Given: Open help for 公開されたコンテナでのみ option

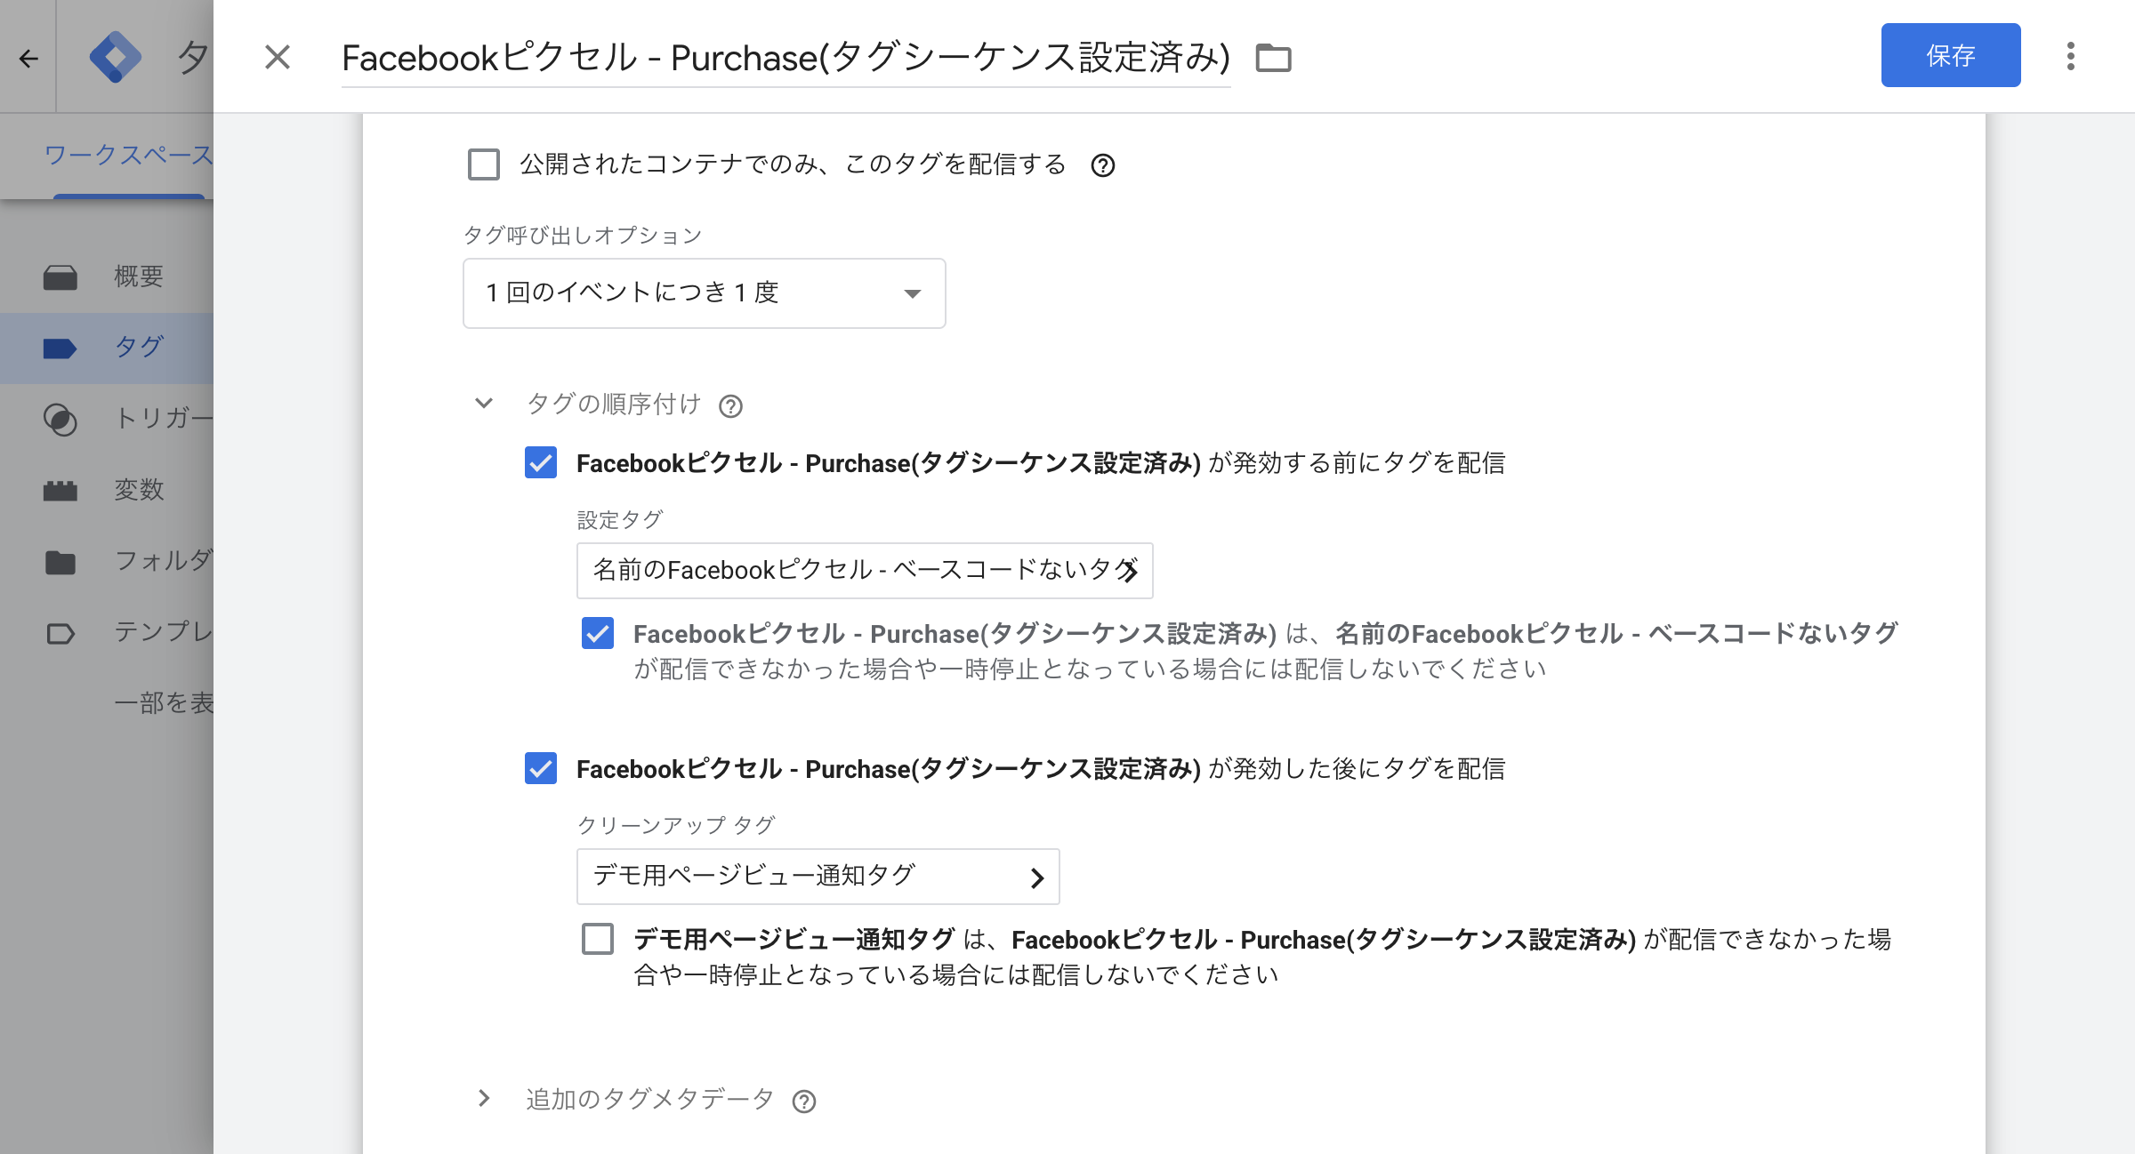Looking at the screenshot, I should coord(1103,165).
